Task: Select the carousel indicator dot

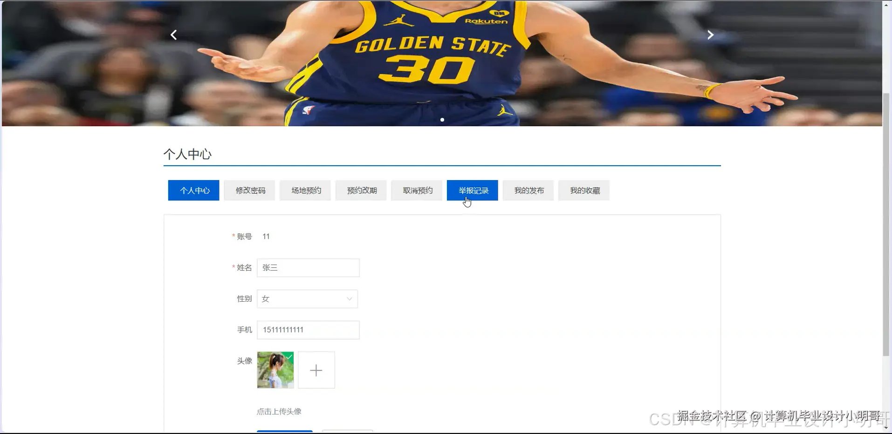Action: [x=442, y=120]
